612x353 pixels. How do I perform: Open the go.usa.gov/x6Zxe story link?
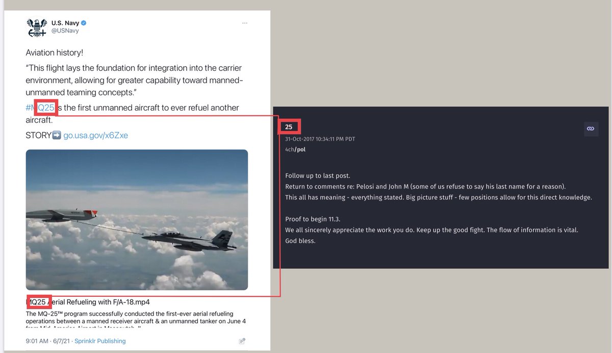pyautogui.click(x=95, y=136)
